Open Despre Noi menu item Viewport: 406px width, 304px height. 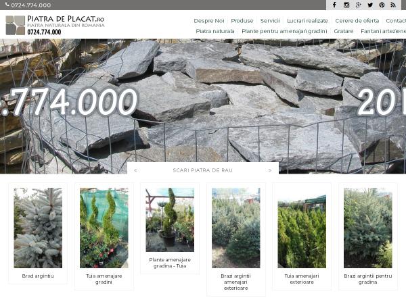tap(209, 21)
